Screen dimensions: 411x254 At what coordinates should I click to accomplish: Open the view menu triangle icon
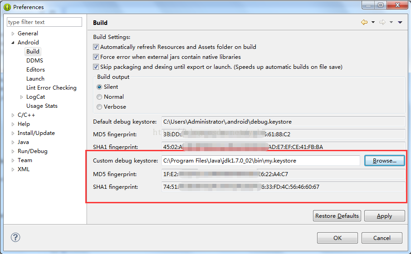[400, 23]
